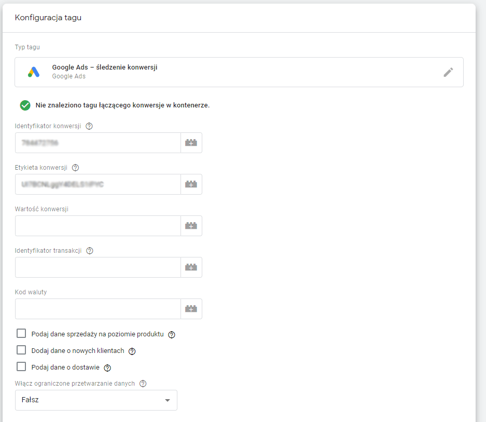Show help for Dodaj dane o nowych klientach
This screenshot has width=486, height=422.
click(x=132, y=351)
